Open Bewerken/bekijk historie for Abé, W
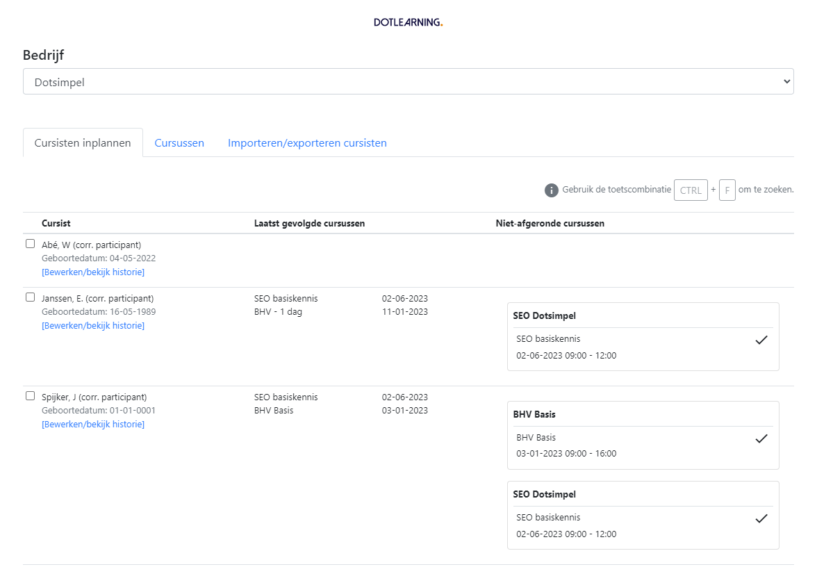Image resolution: width=833 pixels, height=567 pixels. tap(93, 272)
